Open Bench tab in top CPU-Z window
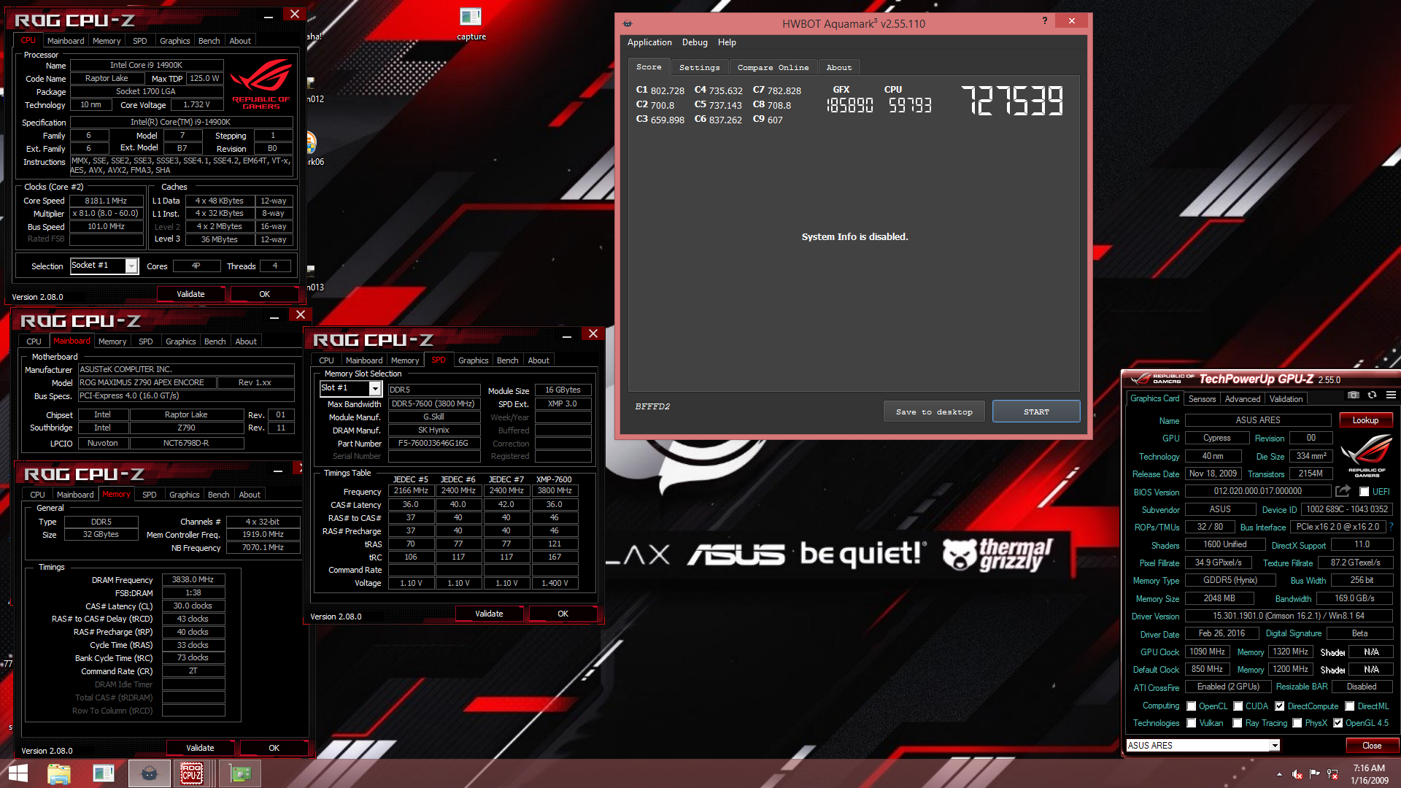The height and width of the screenshot is (788, 1401). point(209,41)
